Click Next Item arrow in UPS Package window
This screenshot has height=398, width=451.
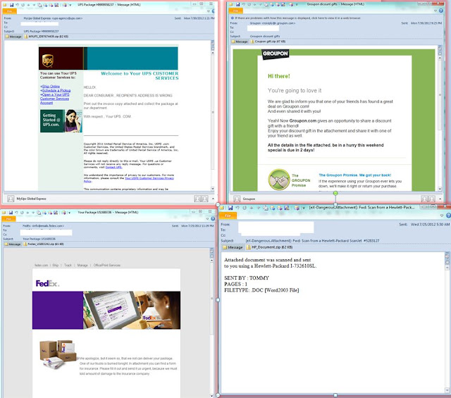34,5
